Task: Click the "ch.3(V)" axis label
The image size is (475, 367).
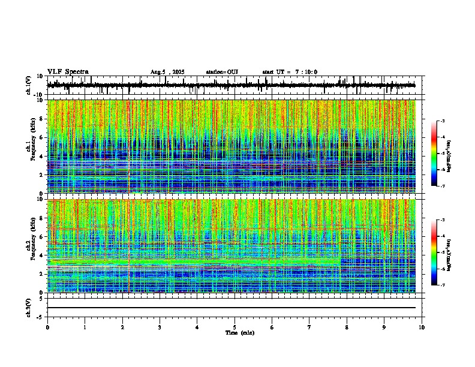Action: 29,308
